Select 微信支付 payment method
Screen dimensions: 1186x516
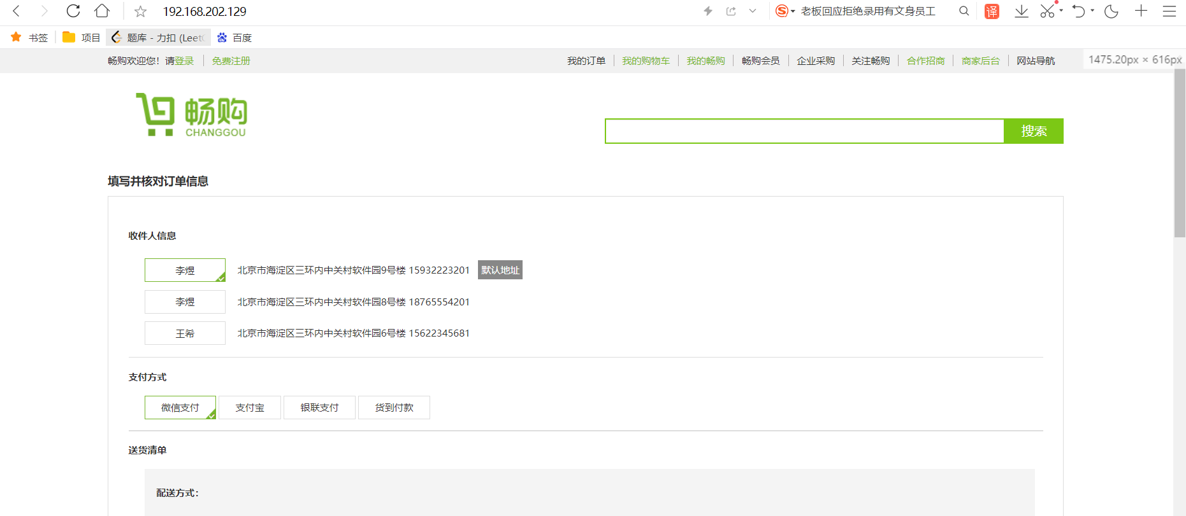(180, 408)
